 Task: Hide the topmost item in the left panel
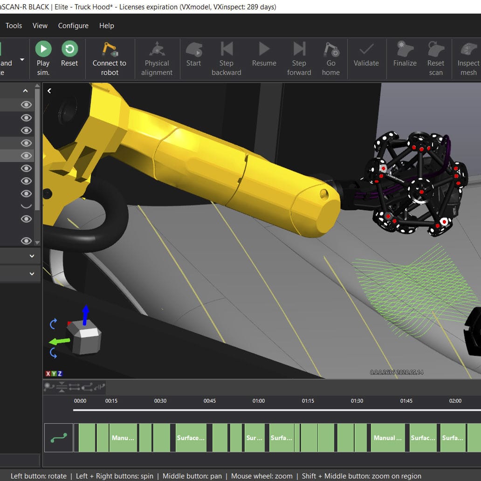[x=26, y=105]
